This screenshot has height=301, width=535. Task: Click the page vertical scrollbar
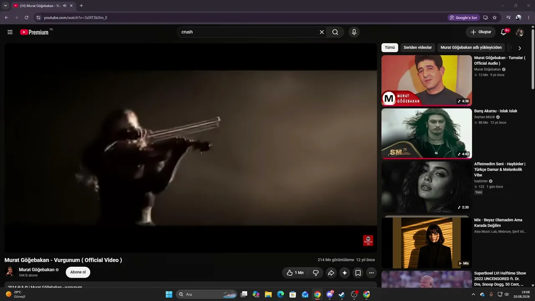(533, 59)
